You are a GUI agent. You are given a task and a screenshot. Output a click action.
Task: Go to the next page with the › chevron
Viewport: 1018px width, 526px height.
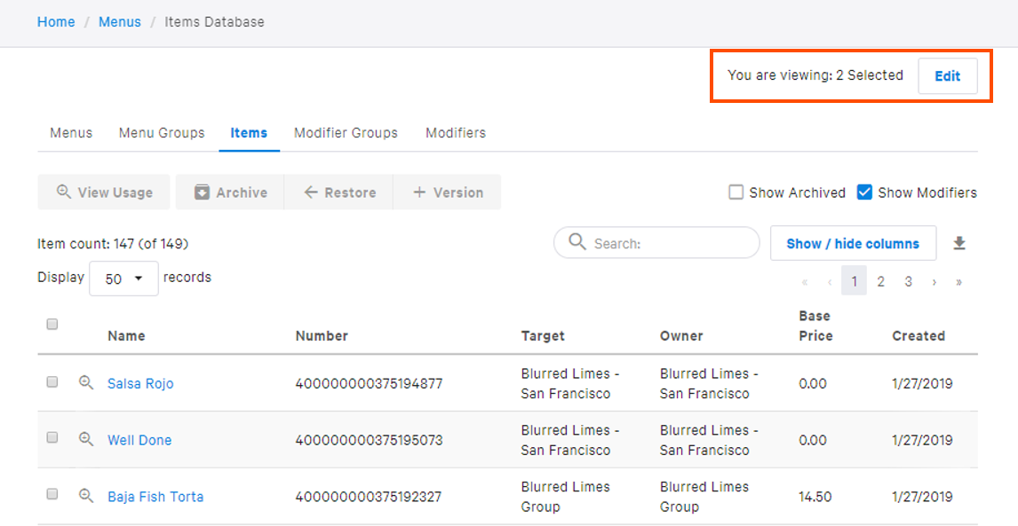tap(934, 280)
